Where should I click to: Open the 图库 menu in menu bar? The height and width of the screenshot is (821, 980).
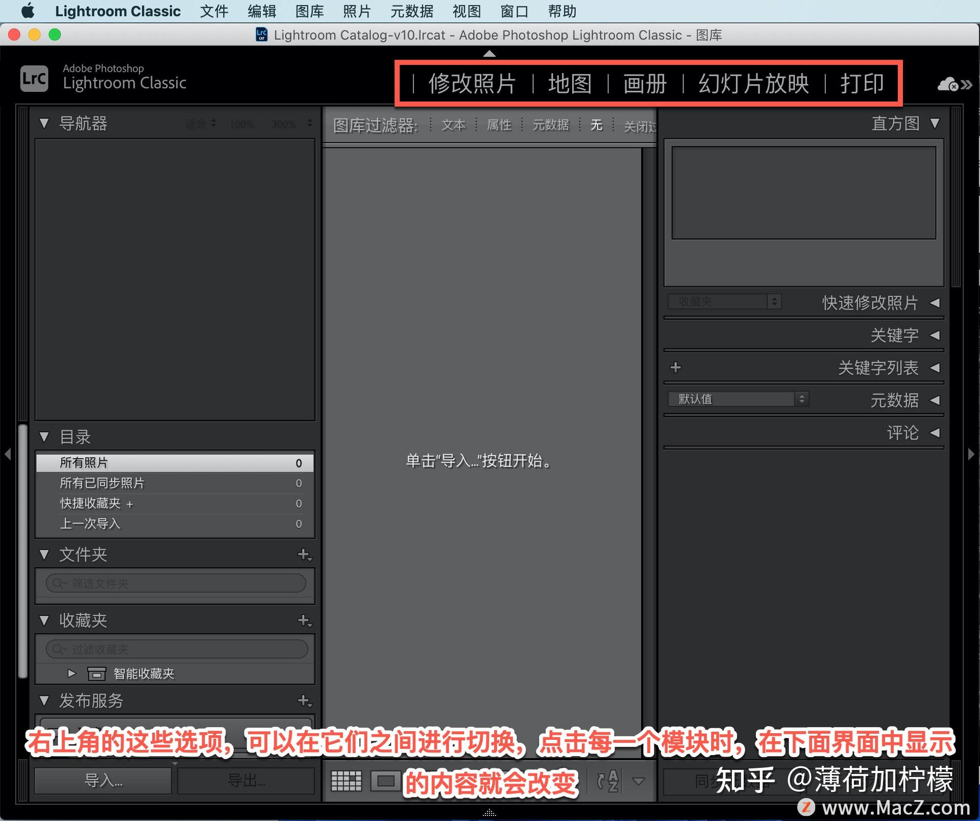pos(309,11)
